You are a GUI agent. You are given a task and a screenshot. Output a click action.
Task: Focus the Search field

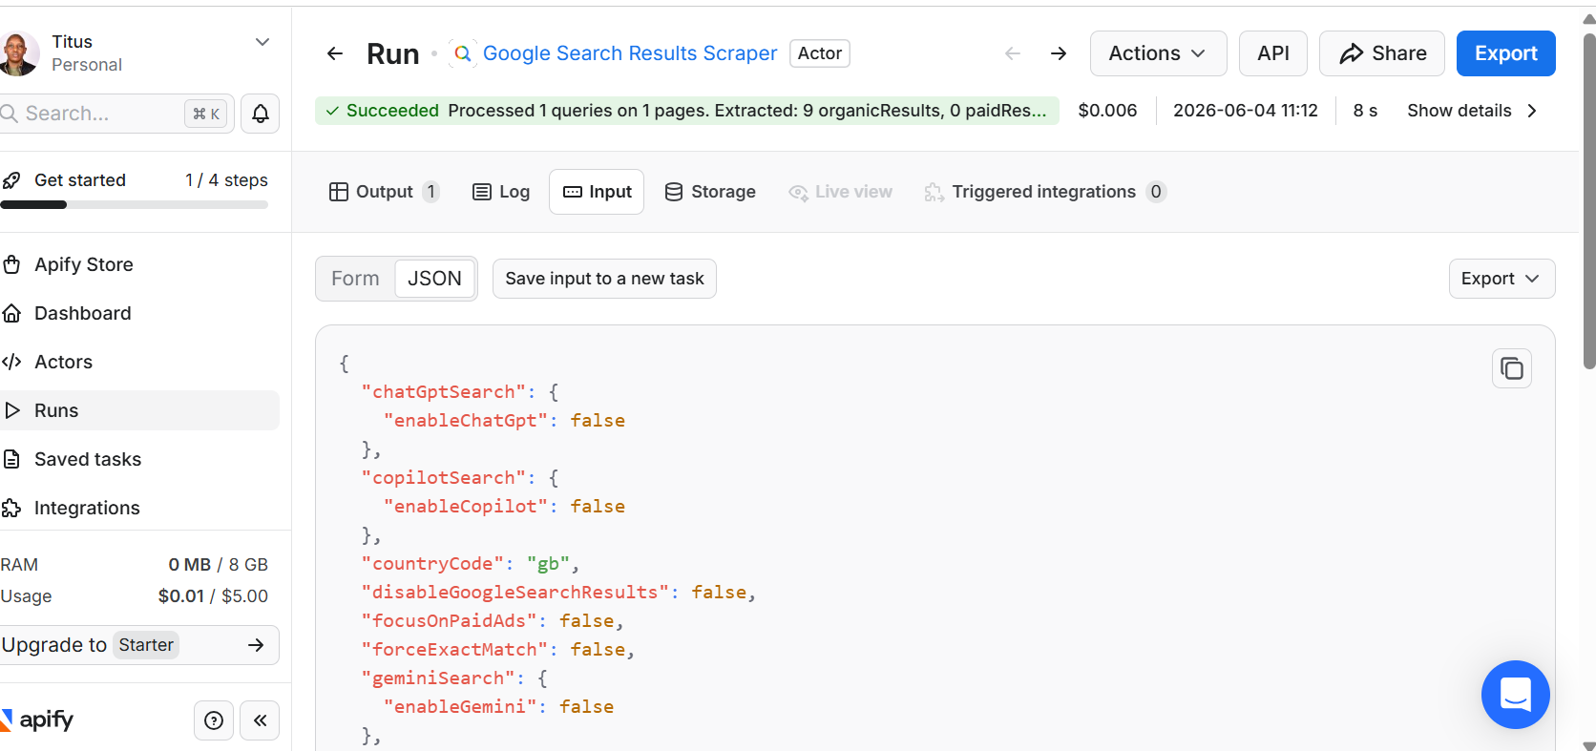115,114
